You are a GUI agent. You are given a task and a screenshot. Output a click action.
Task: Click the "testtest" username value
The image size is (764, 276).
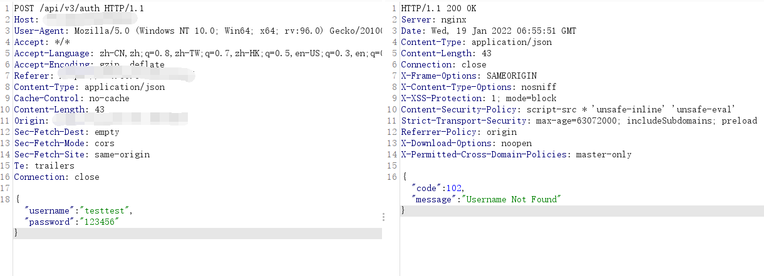coord(105,211)
